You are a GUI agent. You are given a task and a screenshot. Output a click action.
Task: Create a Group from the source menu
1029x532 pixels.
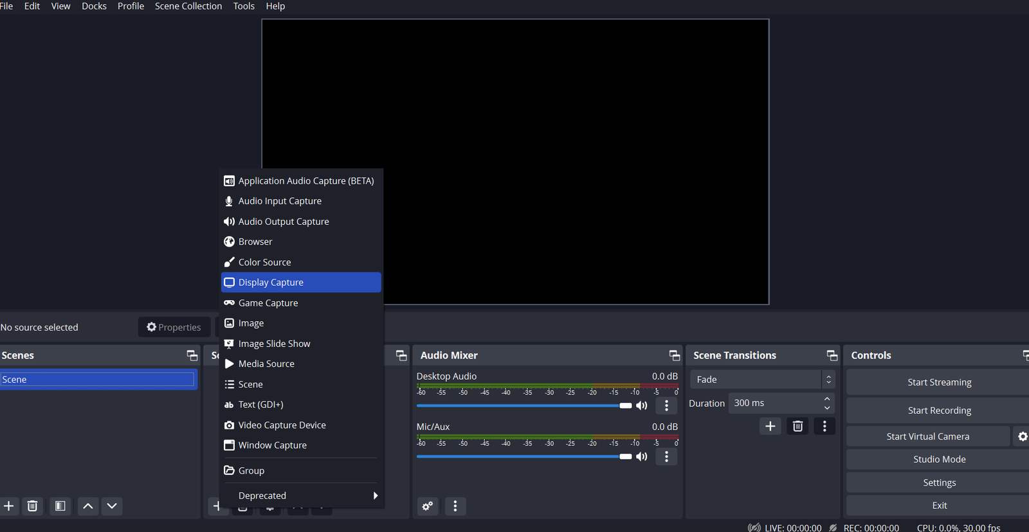pos(301,470)
